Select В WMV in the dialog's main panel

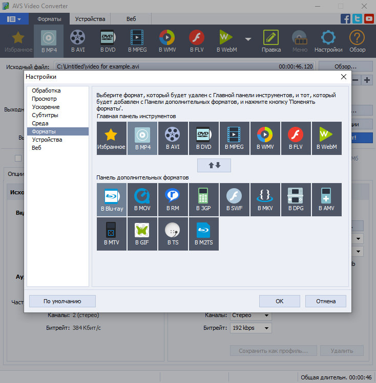pyautogui.click(x=265, y=138)
